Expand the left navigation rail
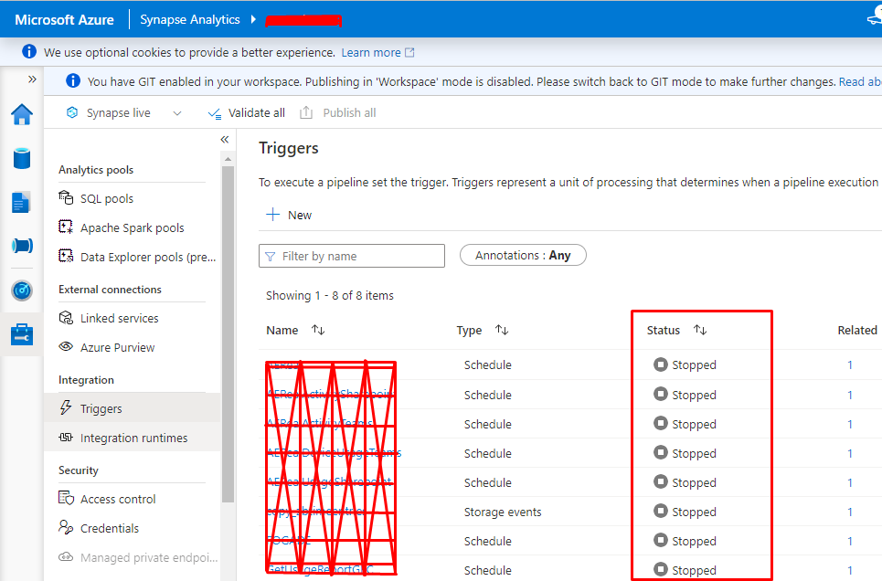The image size is (882, 581). pyautogui.click(x=32, y=79)
